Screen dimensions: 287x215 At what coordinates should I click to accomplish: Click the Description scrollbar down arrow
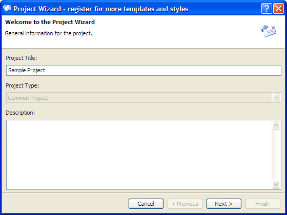point(276,184)
